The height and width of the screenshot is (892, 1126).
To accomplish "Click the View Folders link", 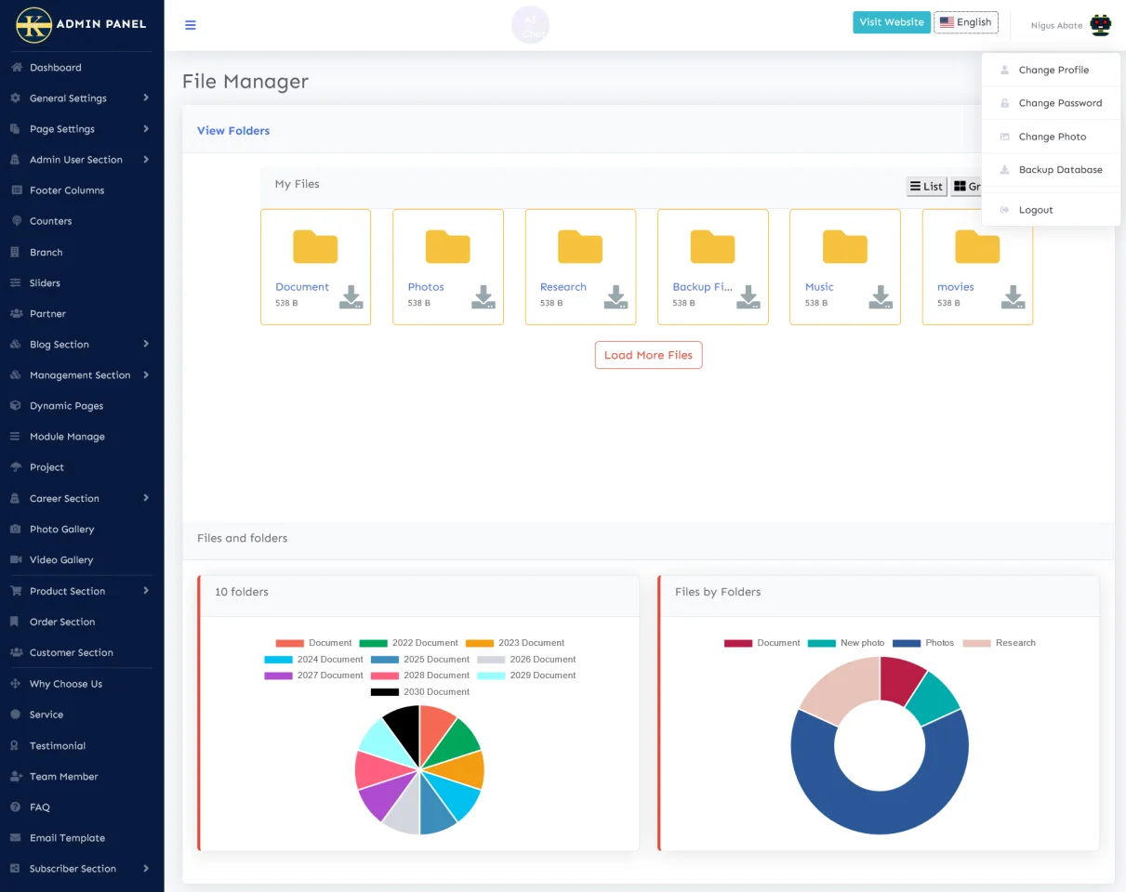I will pos(233,131).
